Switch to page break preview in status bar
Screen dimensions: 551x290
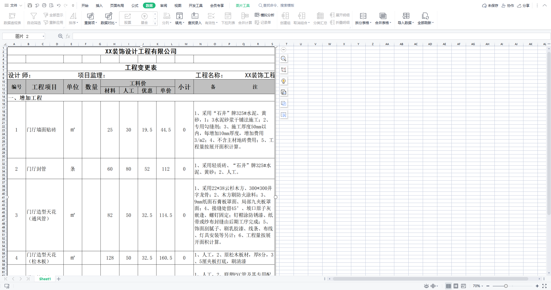(463, 286)
